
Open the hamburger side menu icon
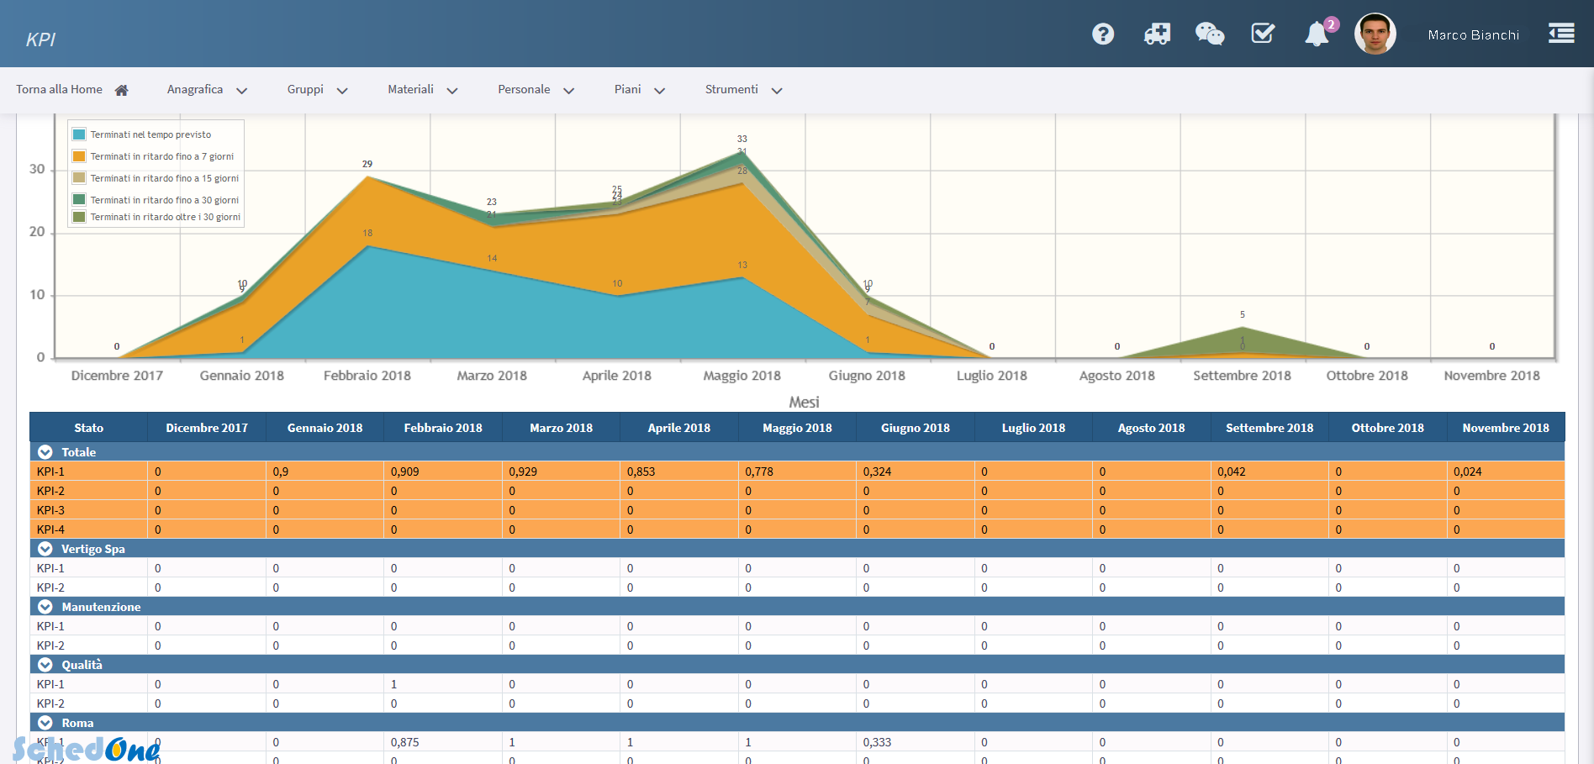pos(1561,34)
